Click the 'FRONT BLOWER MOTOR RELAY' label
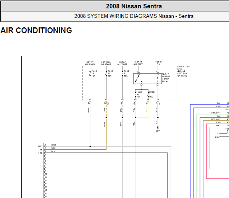 166,78
